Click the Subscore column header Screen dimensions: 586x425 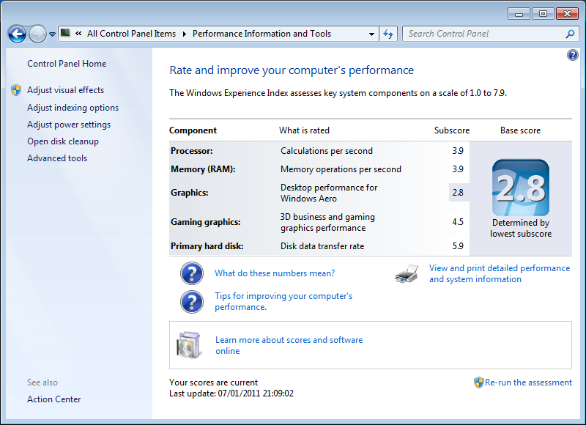[452, 130]
